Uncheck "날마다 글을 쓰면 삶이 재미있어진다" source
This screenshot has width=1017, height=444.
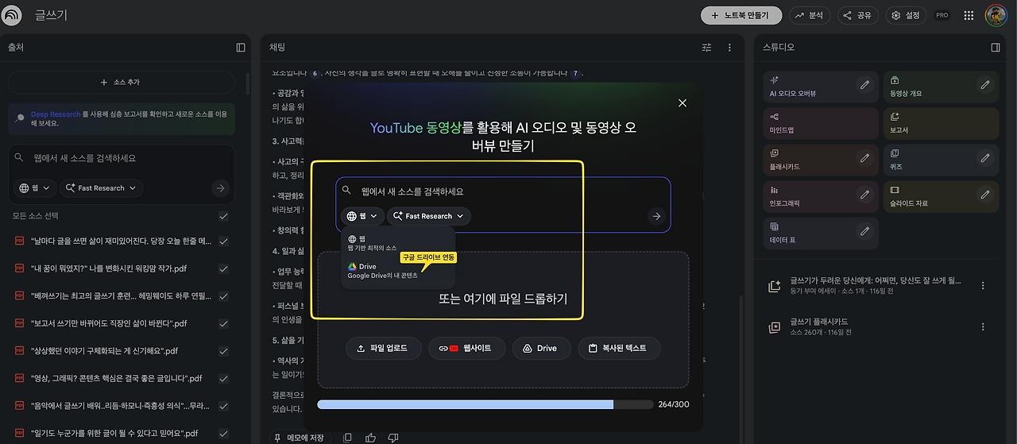tap(223, 241)
